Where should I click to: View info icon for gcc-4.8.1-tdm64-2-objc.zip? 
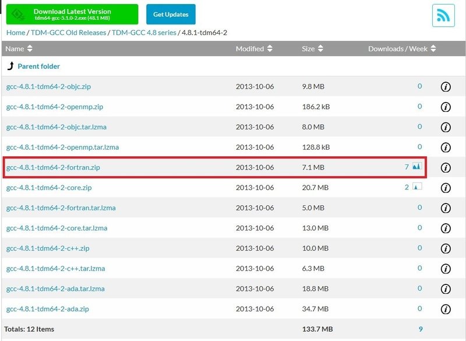click(x=446, y=87)
